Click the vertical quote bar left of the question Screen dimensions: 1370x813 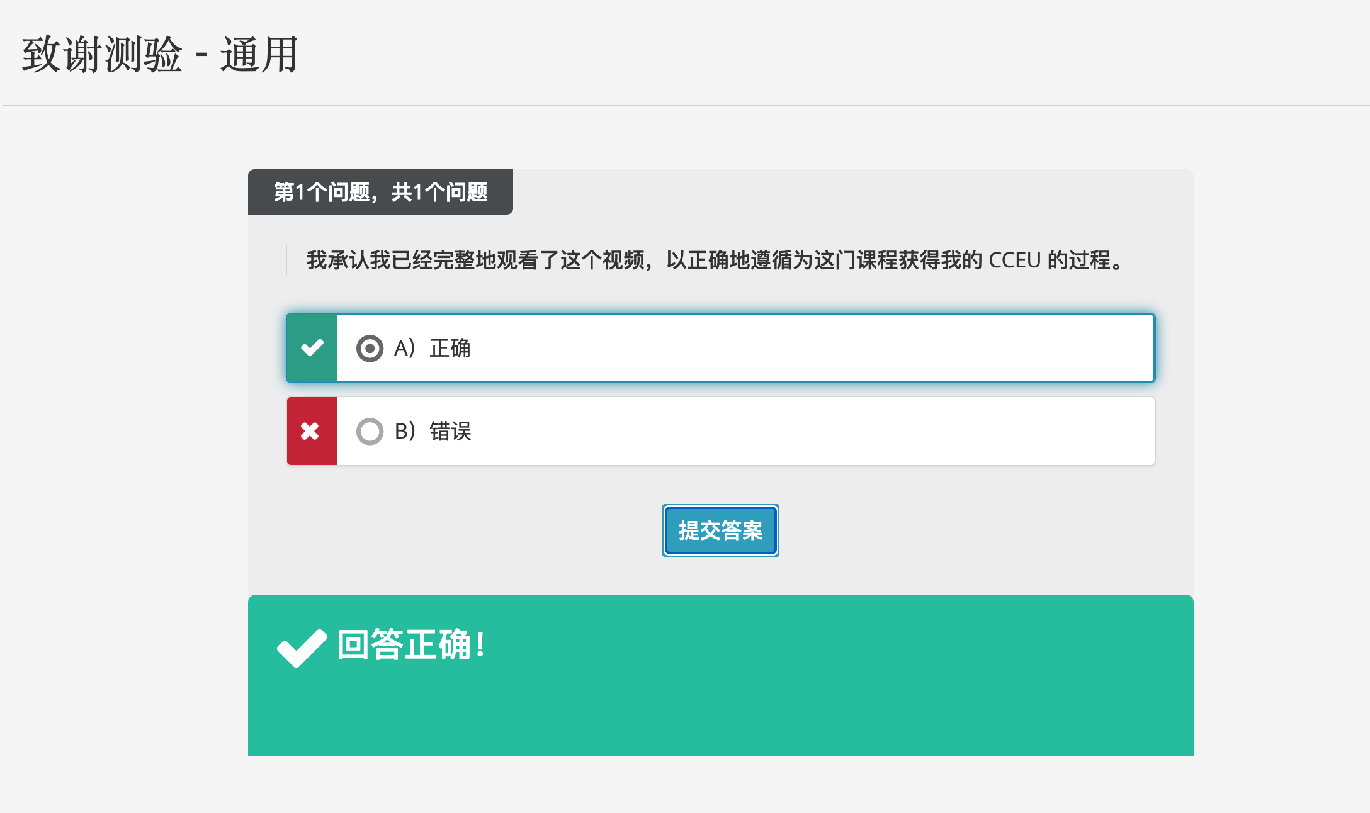click(x=286, y=260)
